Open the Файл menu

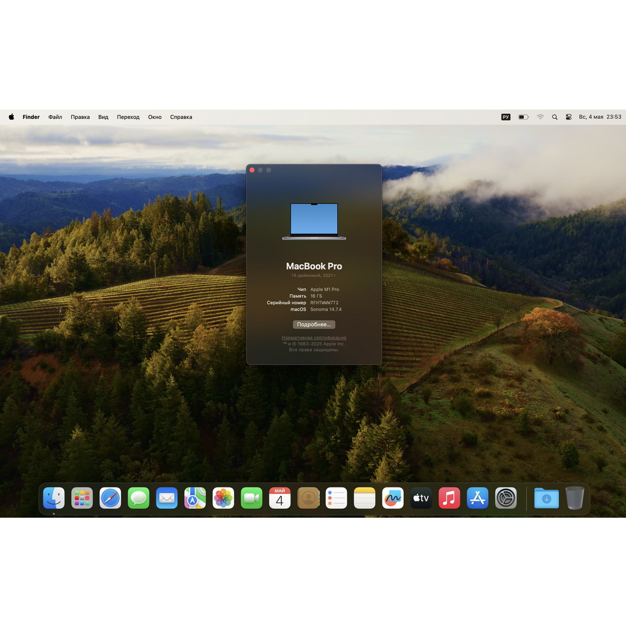[x=55, y=117]
